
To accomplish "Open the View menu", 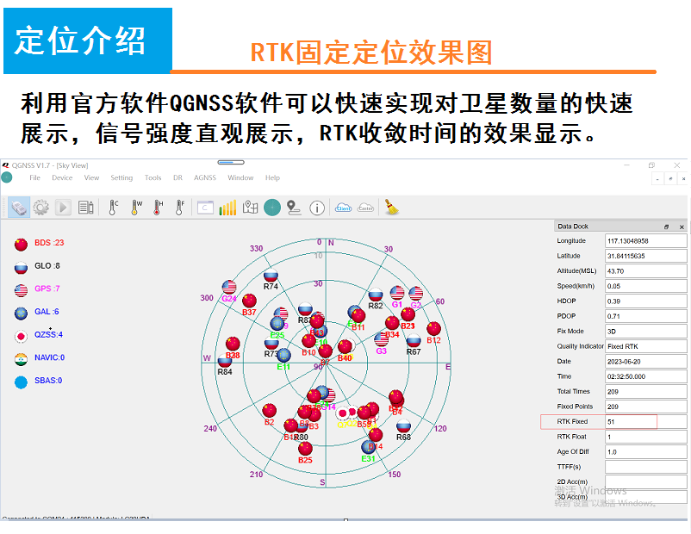I will (x=91, y=177).
